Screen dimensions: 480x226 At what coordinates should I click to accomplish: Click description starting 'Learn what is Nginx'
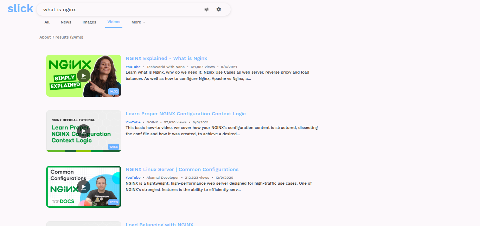pos(217,75)
